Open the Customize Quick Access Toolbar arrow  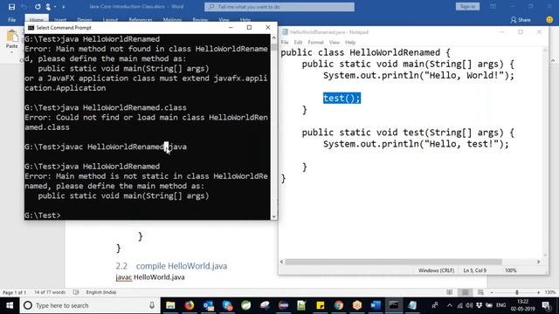pos(64,7)
